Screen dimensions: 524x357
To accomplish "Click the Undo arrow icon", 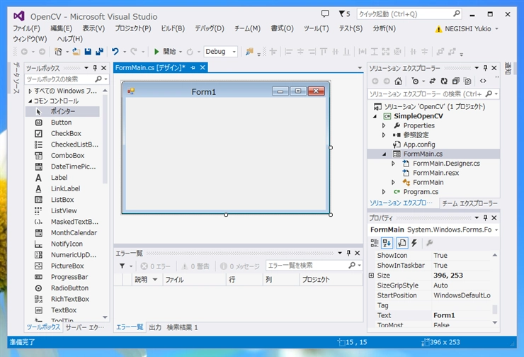I will coord(115,52).
